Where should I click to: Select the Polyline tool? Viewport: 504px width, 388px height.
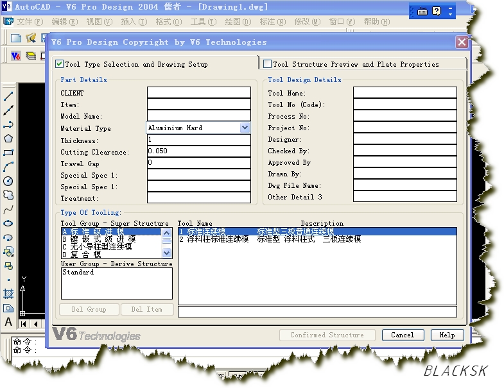click(x=8, y=124)
